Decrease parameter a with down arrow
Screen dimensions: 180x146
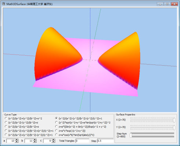click(17, 142)
